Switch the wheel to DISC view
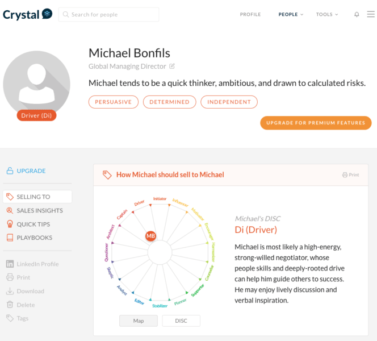 tap(181, 321)
